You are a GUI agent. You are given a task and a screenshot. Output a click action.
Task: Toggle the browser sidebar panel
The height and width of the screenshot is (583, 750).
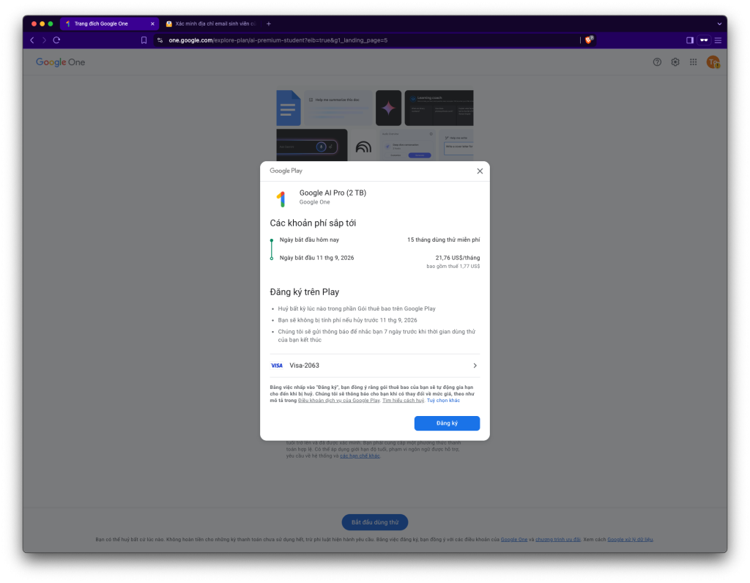click(690, 40)
